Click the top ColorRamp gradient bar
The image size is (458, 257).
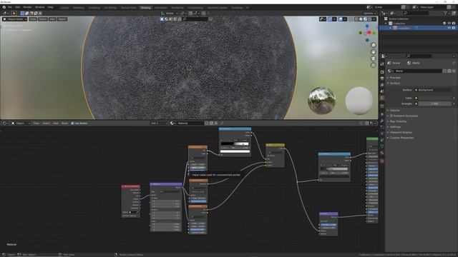pos(235,143)
